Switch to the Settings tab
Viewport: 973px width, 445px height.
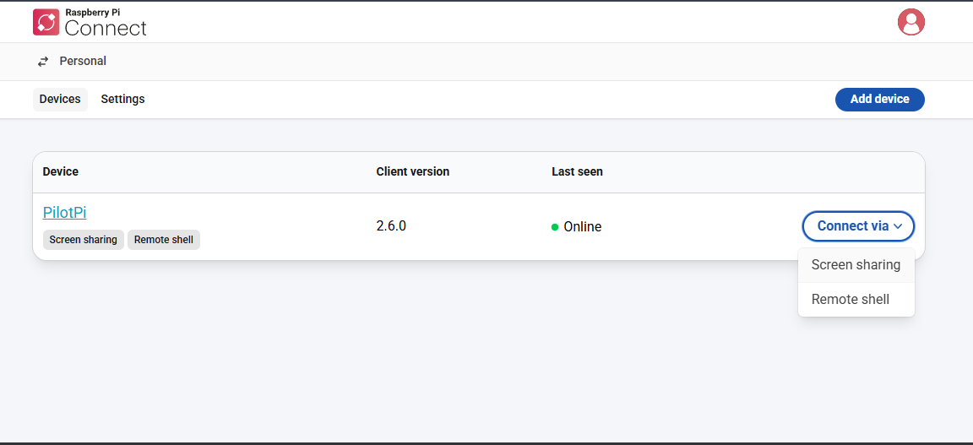pos(122,100)
